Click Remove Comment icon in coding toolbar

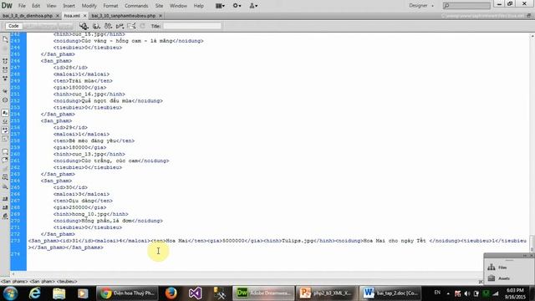[5, 160]
